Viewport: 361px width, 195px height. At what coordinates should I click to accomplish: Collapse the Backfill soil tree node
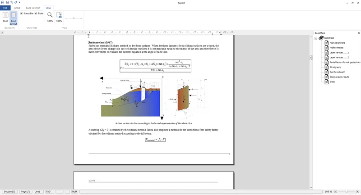pos(316,38)
